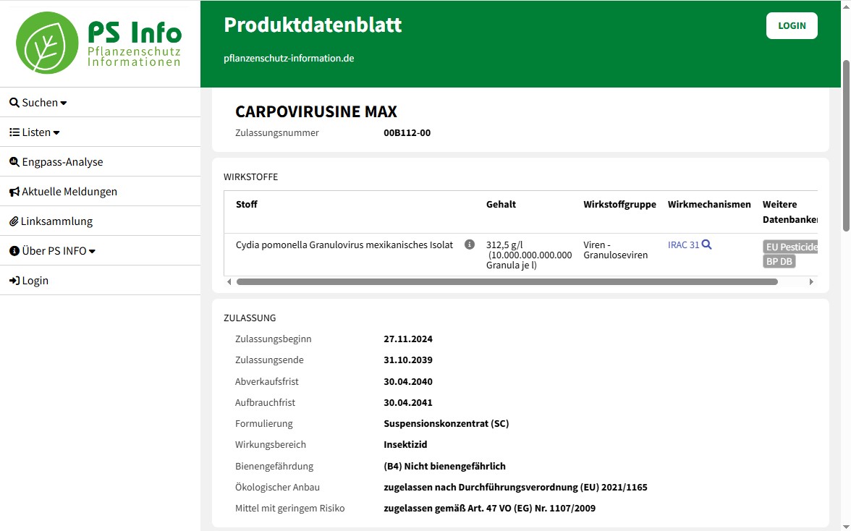
Task: Click the paperclip icon for Linksammlung
Action: [x=14, y=221]
